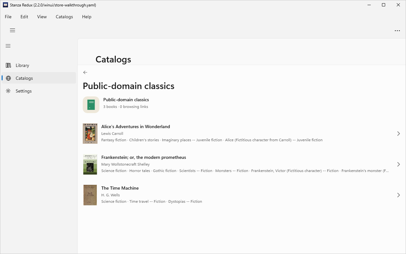Click author Lewis Carroll

[x=112, y=134]
